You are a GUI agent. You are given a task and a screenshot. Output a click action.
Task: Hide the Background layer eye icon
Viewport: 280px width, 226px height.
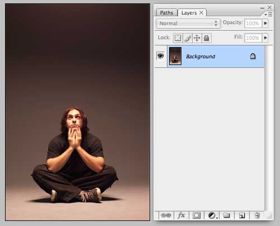pos(161,56)
